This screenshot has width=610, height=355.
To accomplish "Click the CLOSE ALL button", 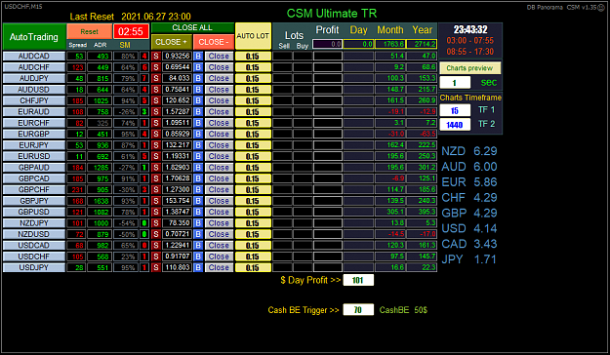I will (192, 28).
